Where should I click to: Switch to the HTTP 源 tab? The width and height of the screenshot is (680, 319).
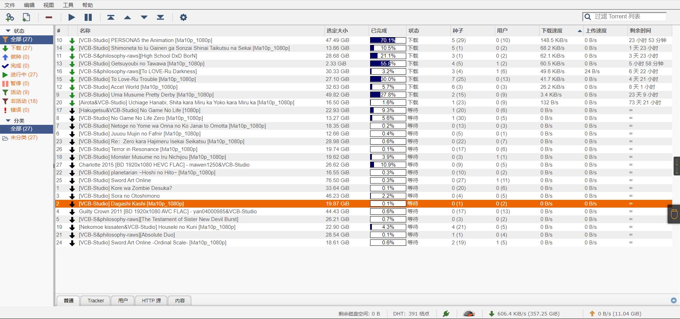coord(151,301)
